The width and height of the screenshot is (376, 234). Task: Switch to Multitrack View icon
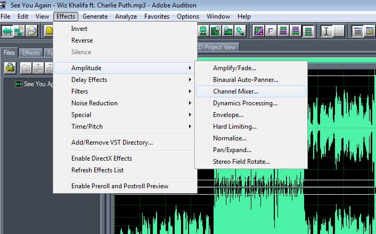(x=19, y=31)
